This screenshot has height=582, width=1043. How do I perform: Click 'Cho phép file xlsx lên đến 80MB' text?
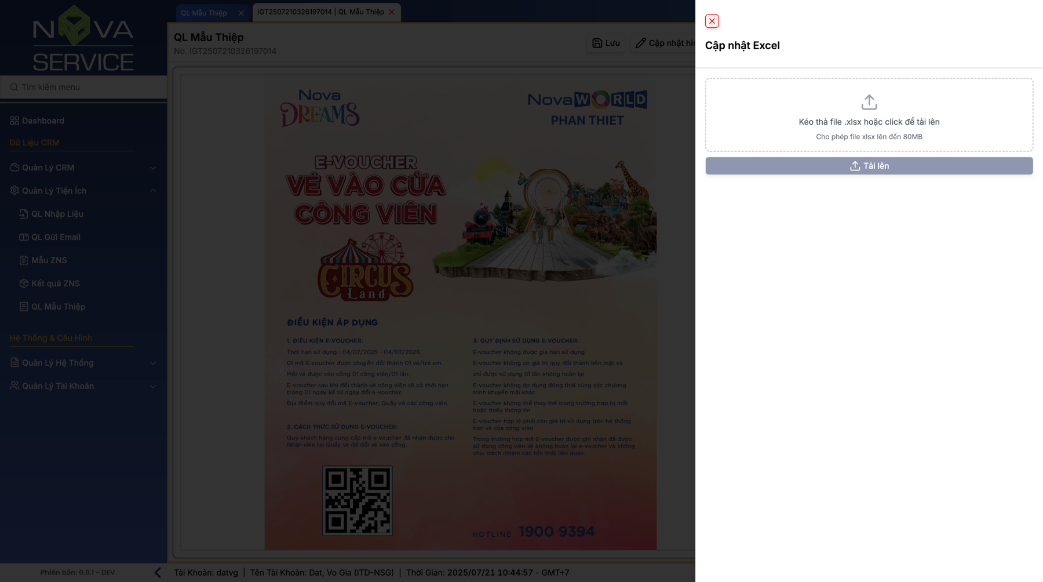(869, 137)
